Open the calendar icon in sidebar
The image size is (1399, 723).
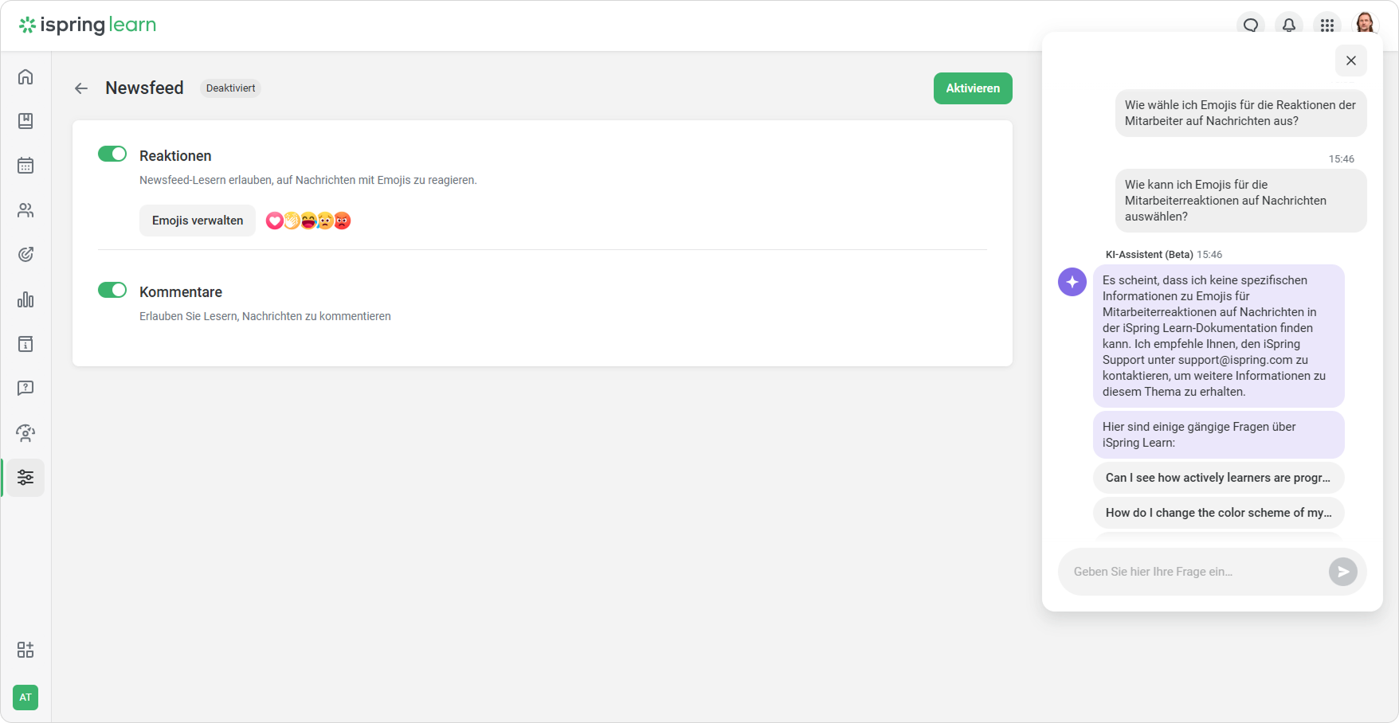coord(25,166)
